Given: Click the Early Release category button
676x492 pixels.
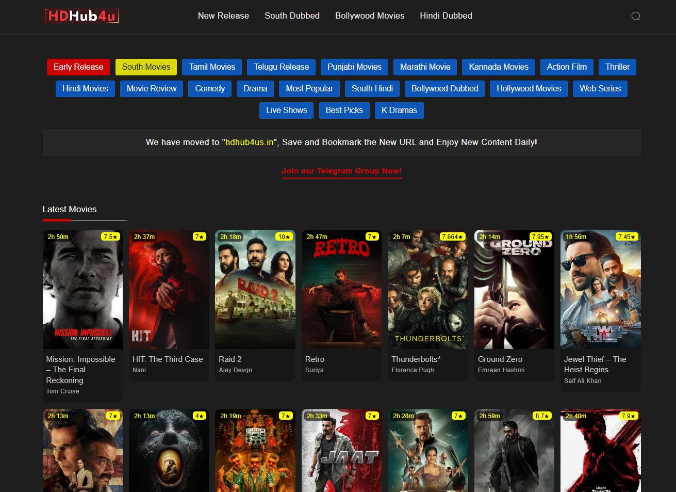Looking at the screenshot, I should [78, 67].
